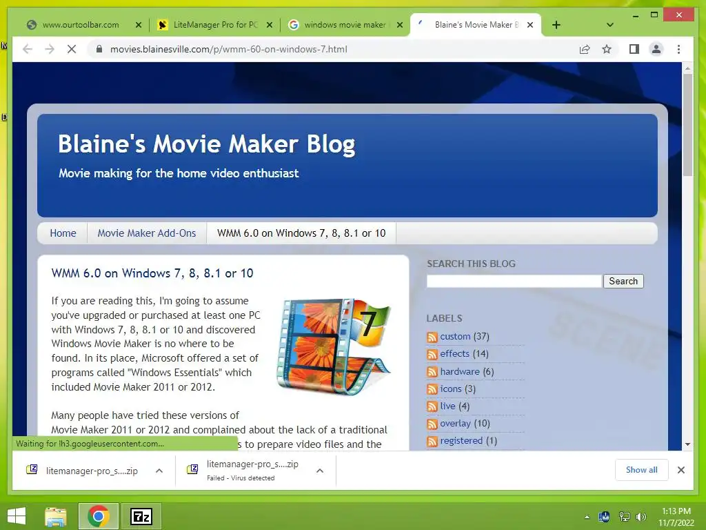Viewport: 706px width, 530px height.
Task: Open the effects label link
Action: 455,354
